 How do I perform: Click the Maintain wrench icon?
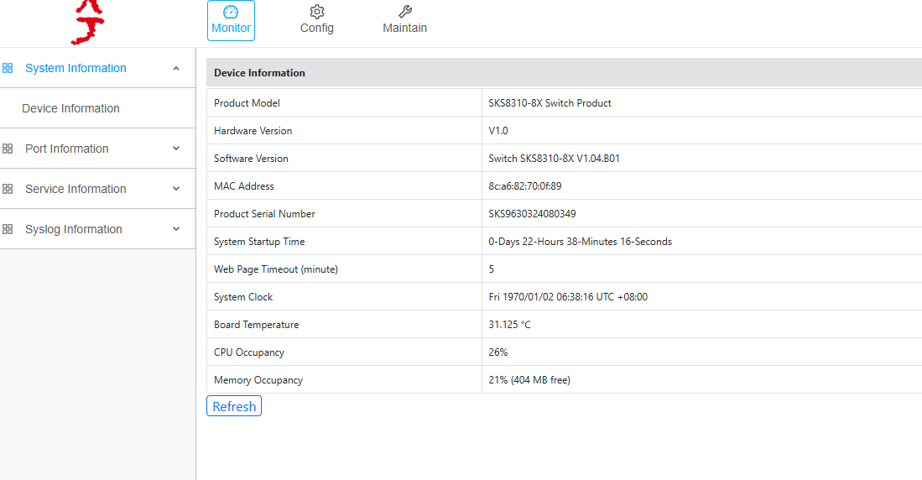coord(404,12)
